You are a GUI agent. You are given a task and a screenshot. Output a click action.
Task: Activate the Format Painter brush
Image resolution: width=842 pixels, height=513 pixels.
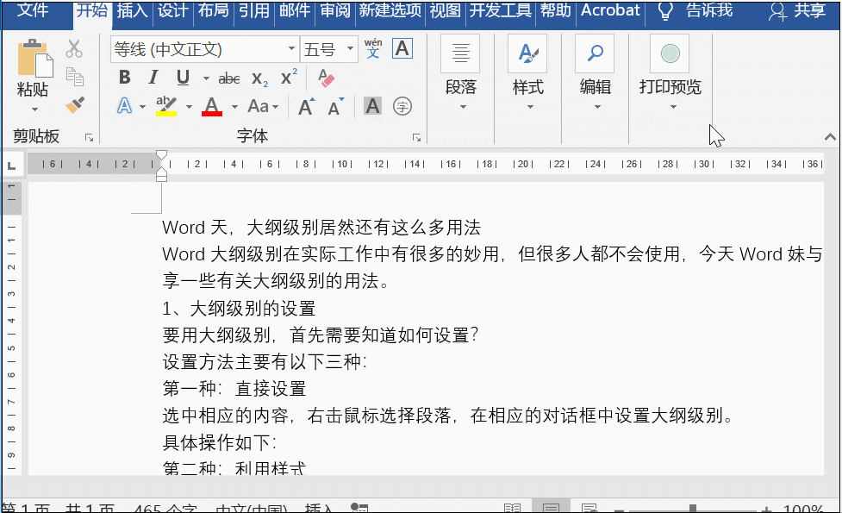pyautogui.click(x=75, y=104)
